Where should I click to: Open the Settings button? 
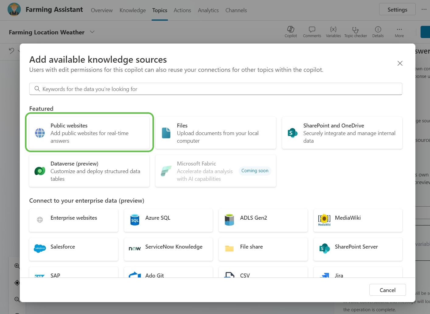point(397,9)
